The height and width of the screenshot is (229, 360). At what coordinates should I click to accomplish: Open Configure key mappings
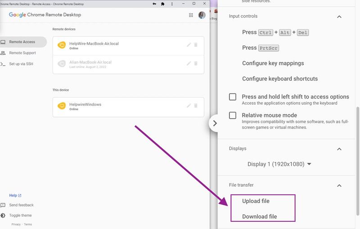click(x=273, y=63)
